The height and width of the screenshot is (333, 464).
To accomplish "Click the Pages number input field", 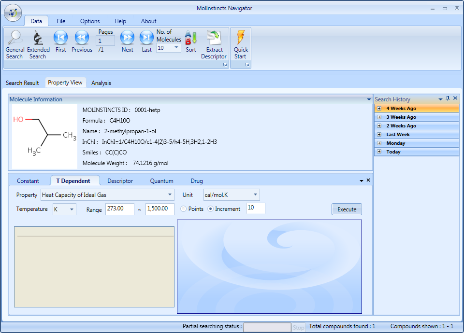I will [105, 41].
